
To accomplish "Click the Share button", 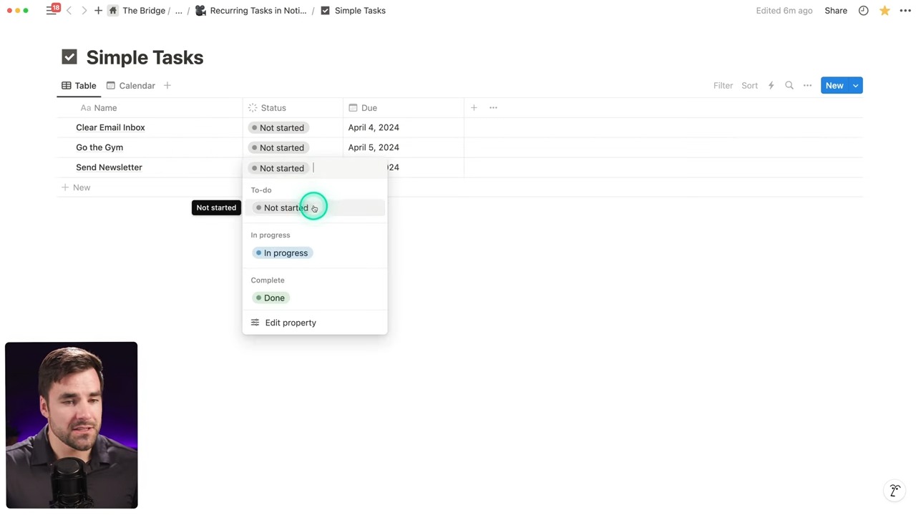I will [x=835, y=11].
